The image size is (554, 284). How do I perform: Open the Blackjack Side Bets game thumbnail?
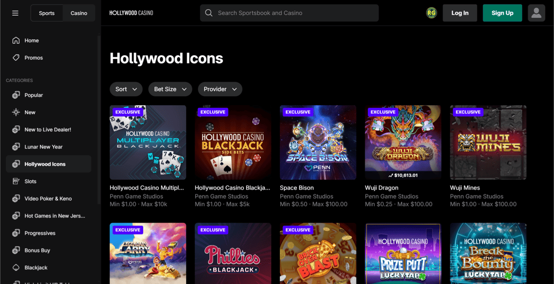pyautogui.click(x=233, y=142)
